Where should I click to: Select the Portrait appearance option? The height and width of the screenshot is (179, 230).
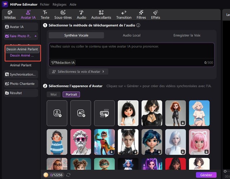[x=71, y=95]
